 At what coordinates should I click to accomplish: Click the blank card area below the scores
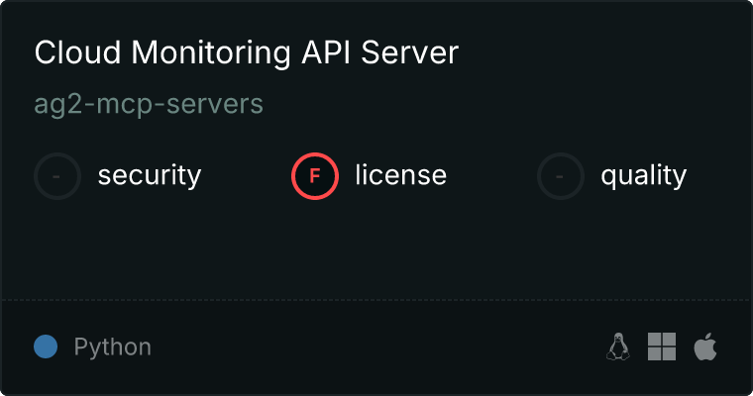(x=376, y=247)
